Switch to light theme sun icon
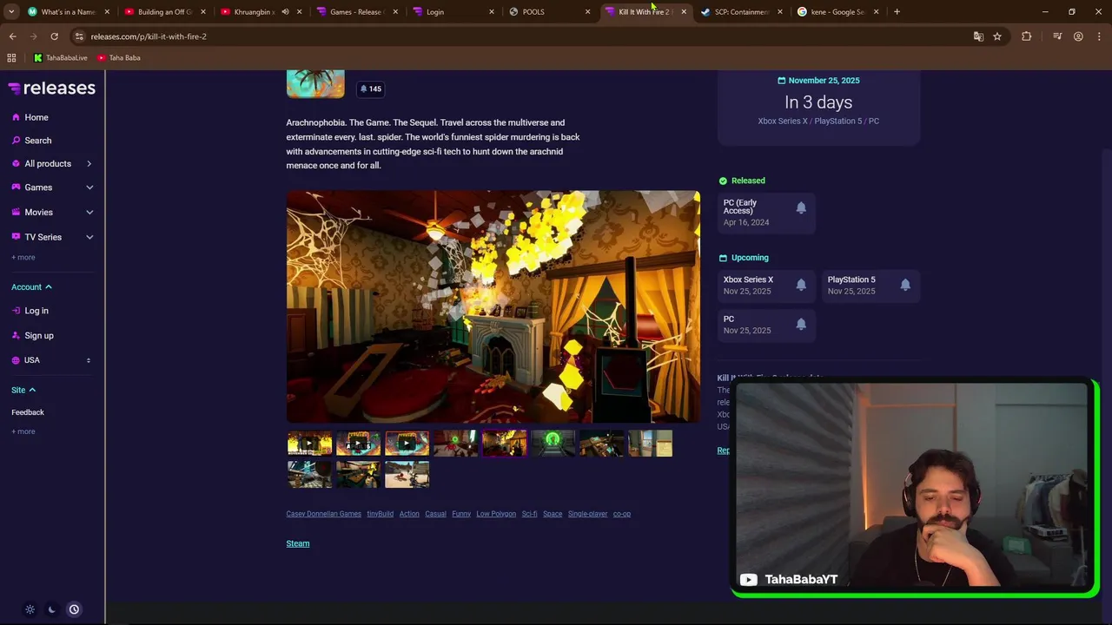1112x625 pixels. click(30, 609)
